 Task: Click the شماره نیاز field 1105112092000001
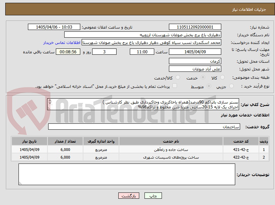pos(195,27)
